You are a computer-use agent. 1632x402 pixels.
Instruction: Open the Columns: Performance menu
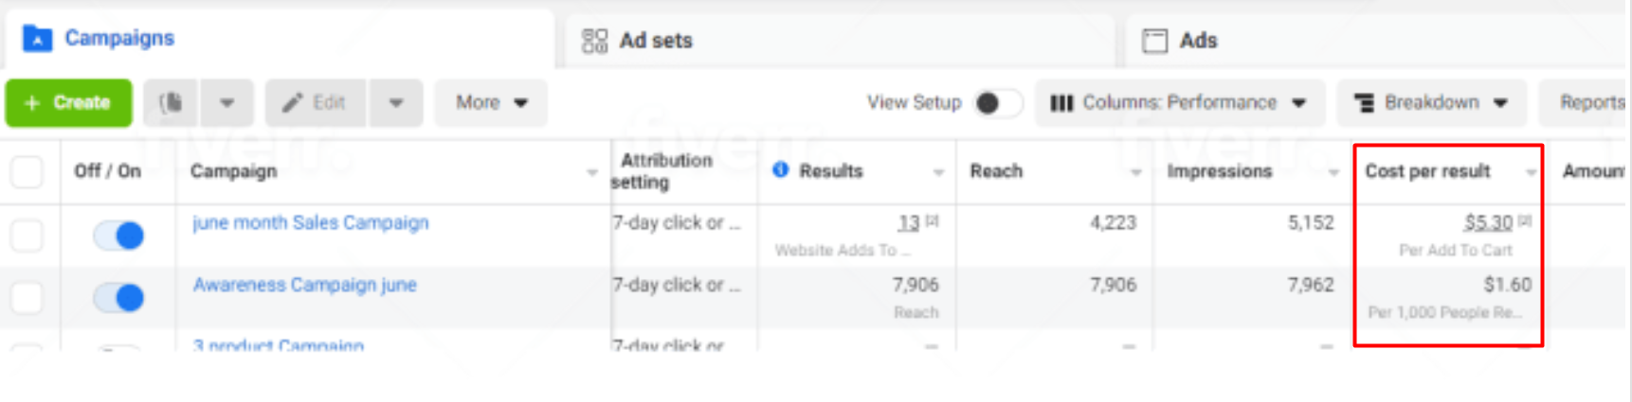pyautogui.click(x=1178, y=102)
